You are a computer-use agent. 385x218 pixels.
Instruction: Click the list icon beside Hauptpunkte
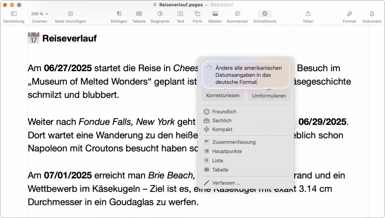click(x=206, y=151)
